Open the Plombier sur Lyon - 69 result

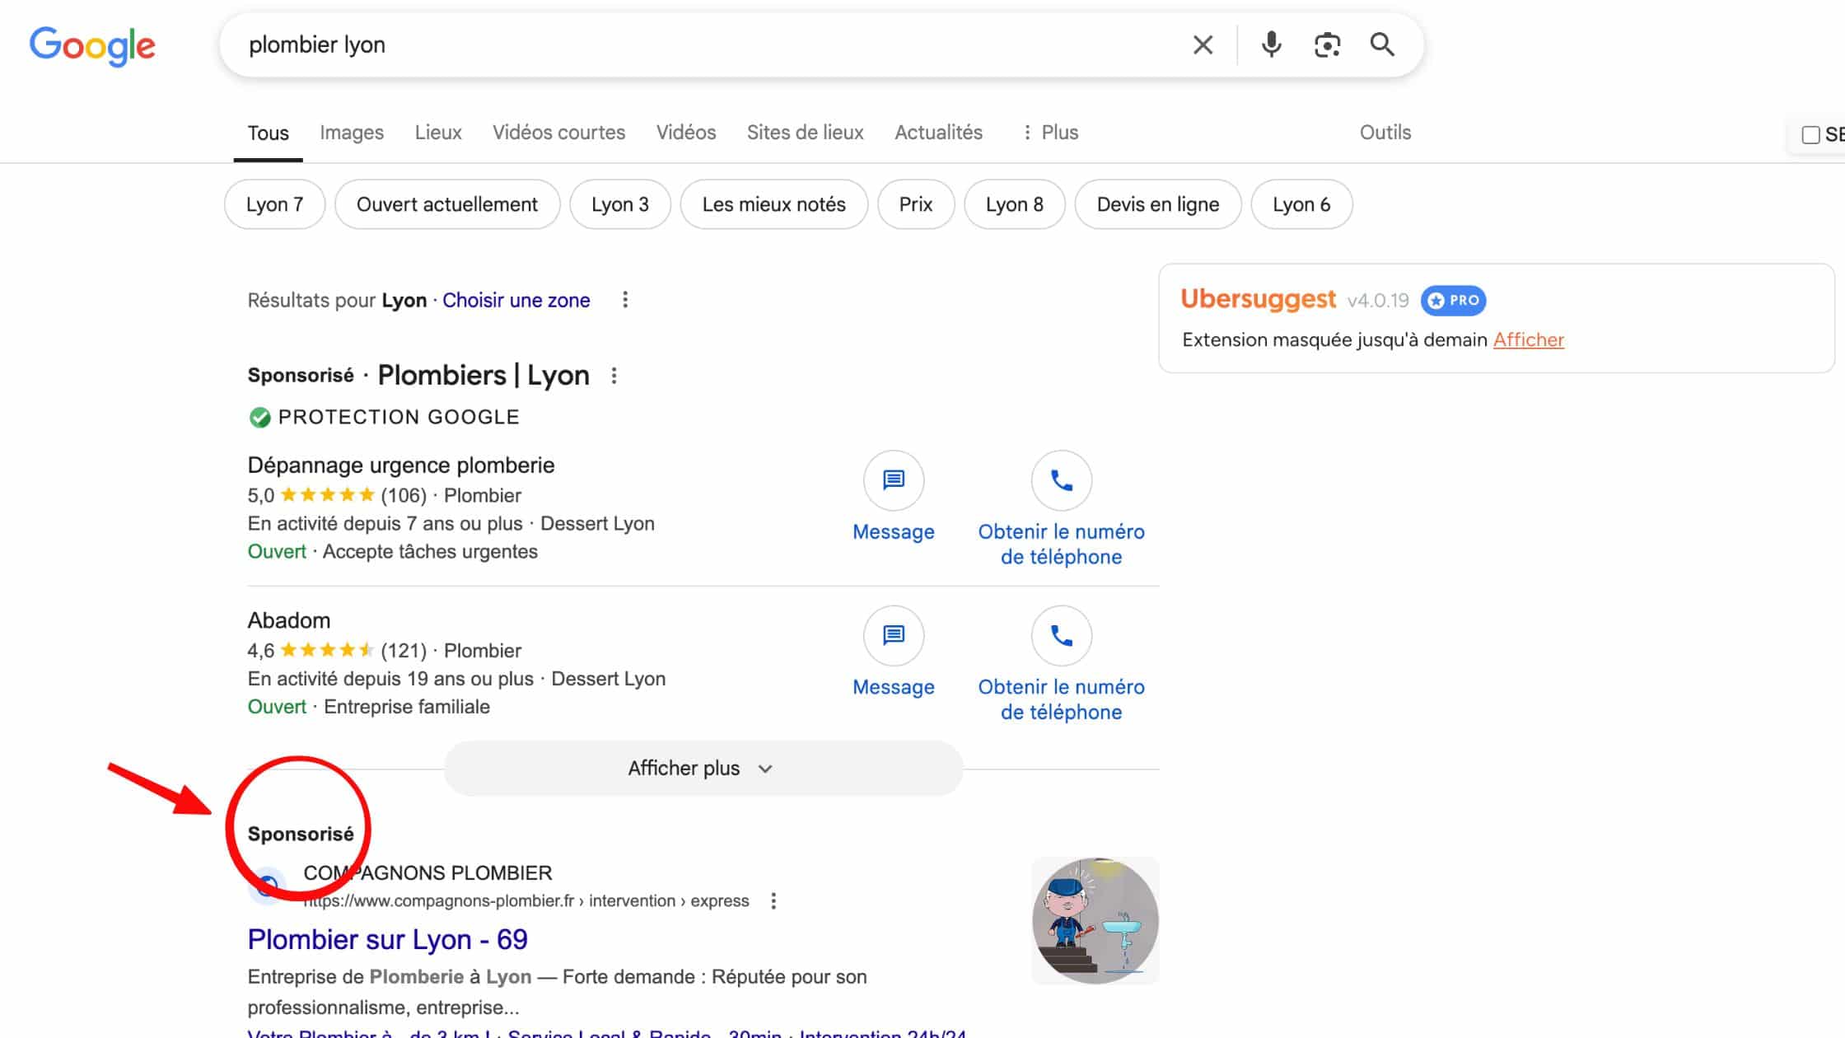[x=388, y=939]
